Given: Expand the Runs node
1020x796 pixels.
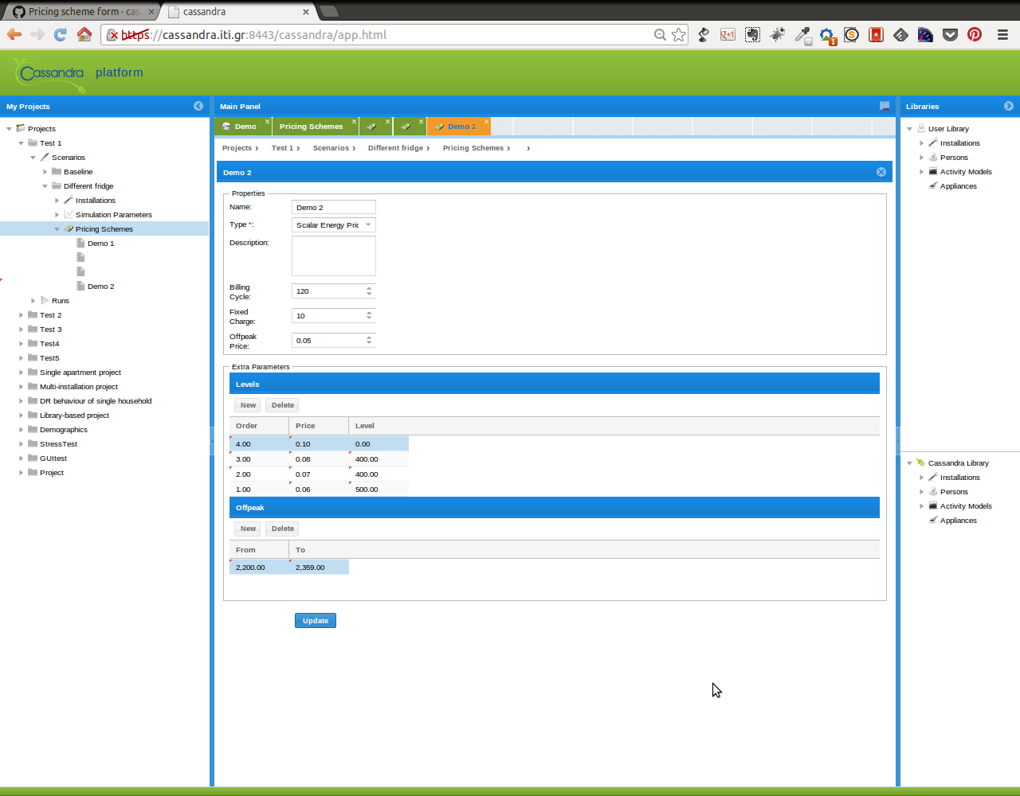Looking at the screenshot, I should 33,301.
